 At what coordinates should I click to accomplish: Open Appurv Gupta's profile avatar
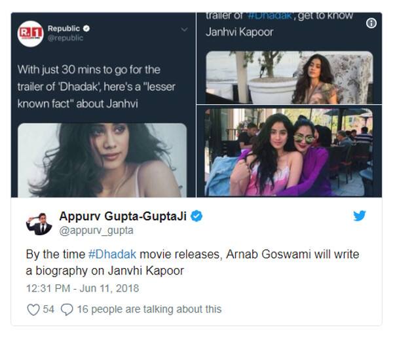pos(39,224)
